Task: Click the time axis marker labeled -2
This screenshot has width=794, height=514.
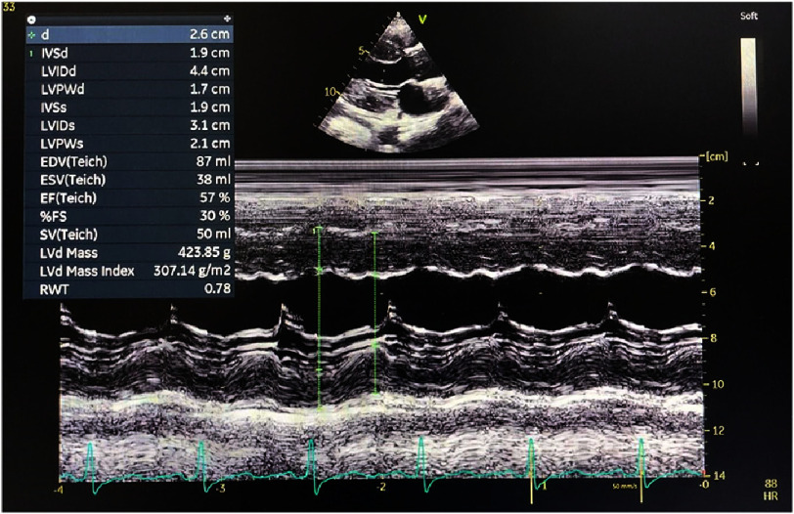Action: click(381, 487)
